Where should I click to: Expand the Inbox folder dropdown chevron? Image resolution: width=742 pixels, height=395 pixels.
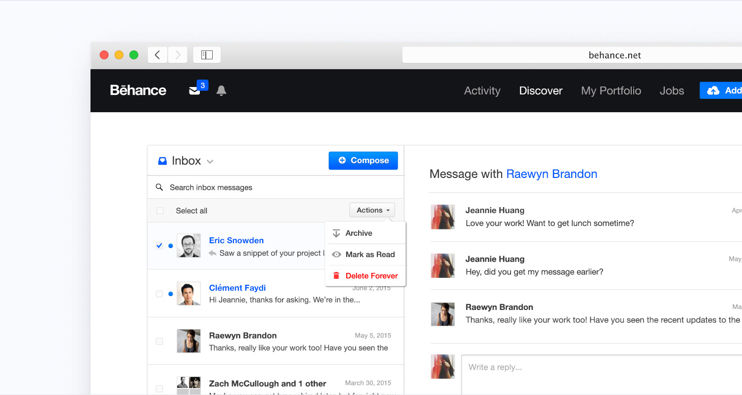pos(210,162)
